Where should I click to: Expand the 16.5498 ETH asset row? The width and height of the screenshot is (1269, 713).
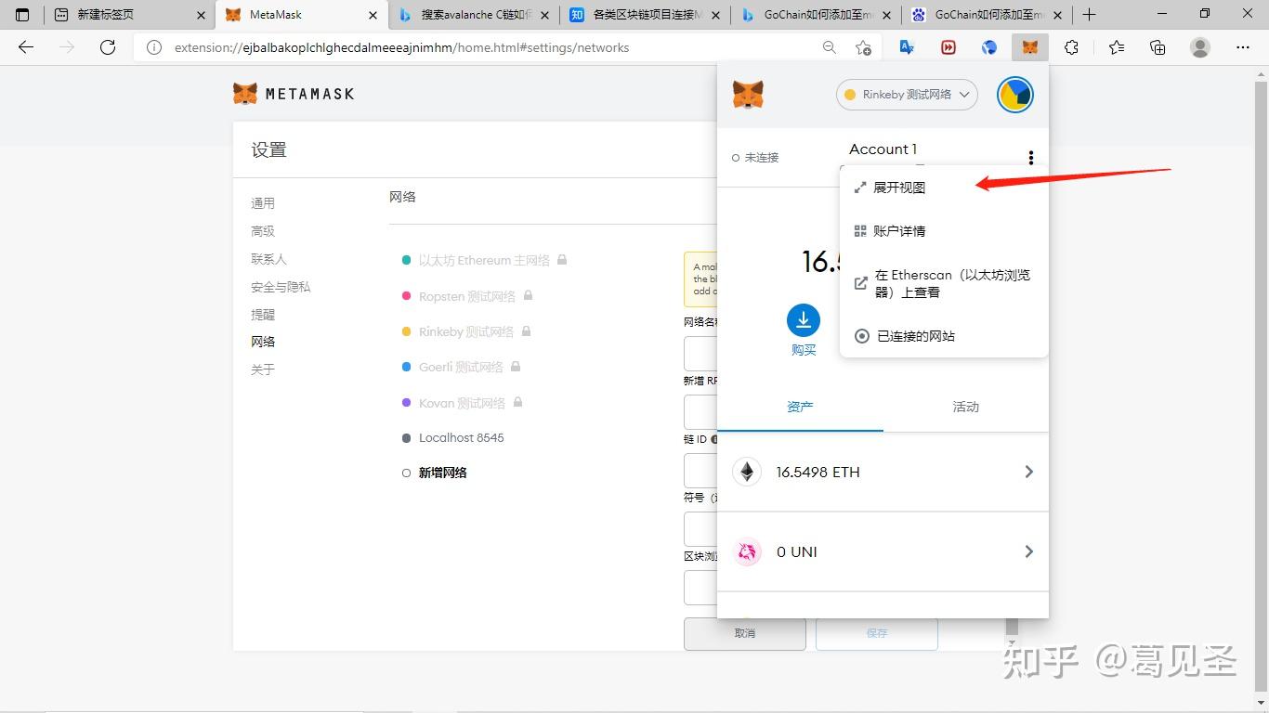point(883,472)
